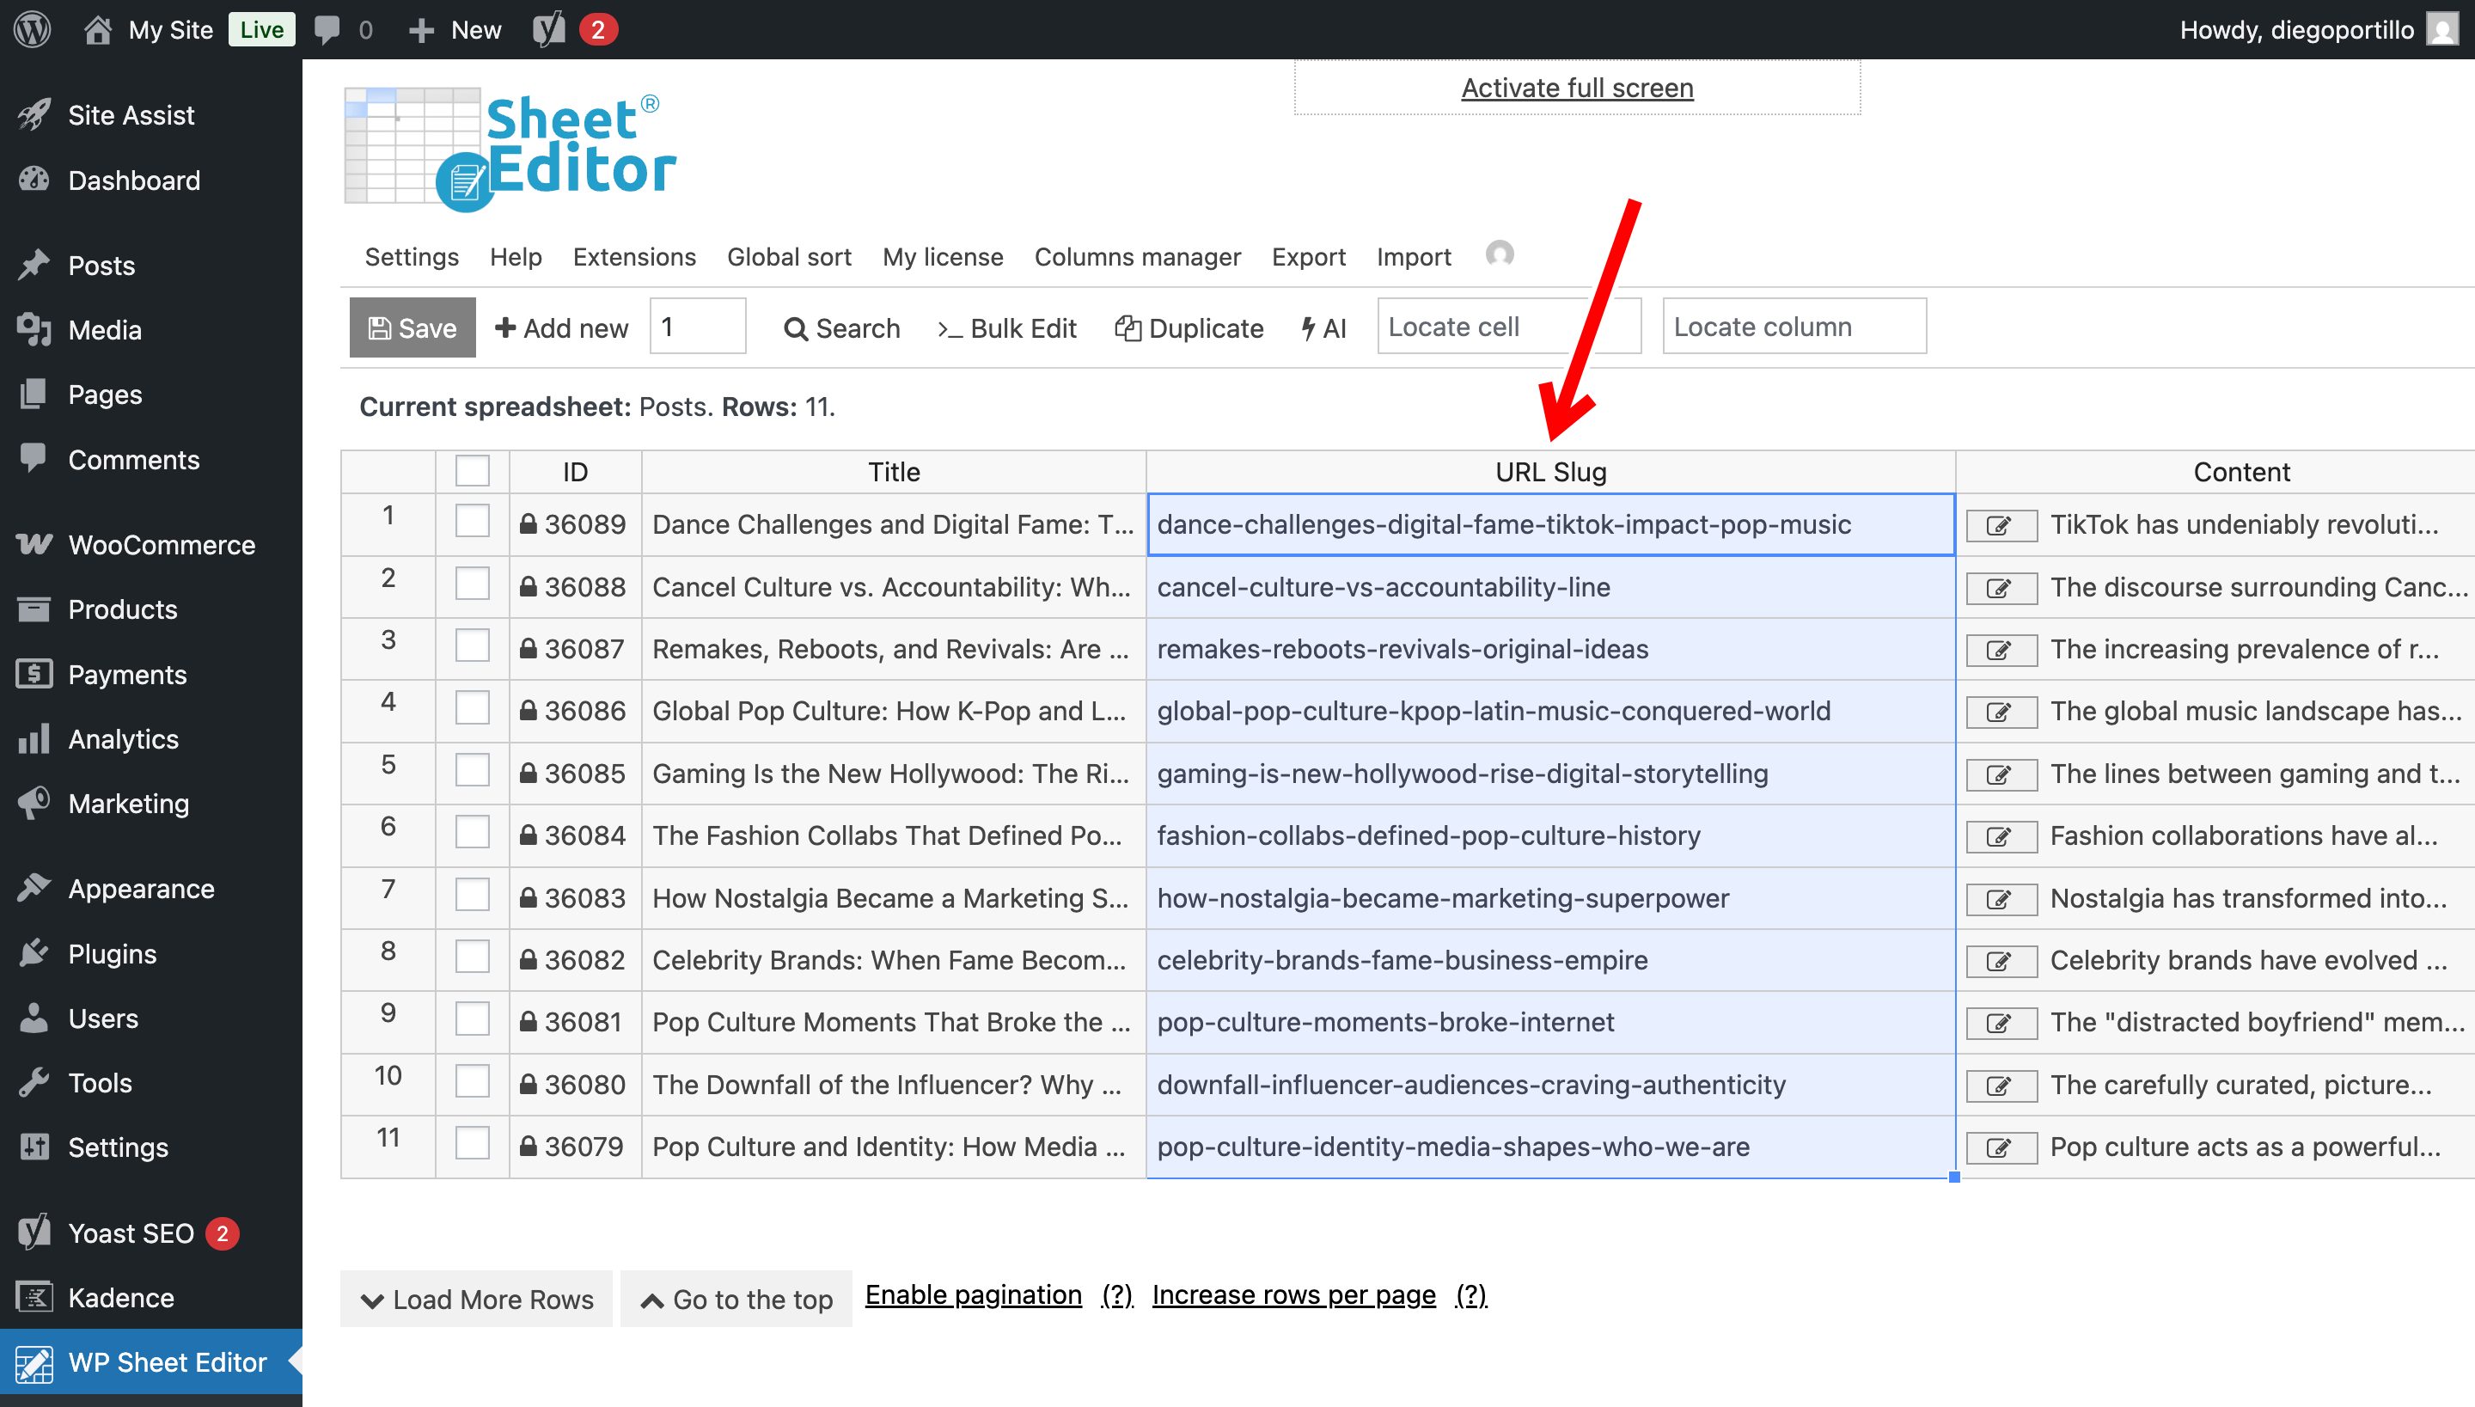The width and height of the screenshot is (2475, 1407).
Task: Check the checkbox for row 1
Action: pyautogui.click(x=472, y=520)
